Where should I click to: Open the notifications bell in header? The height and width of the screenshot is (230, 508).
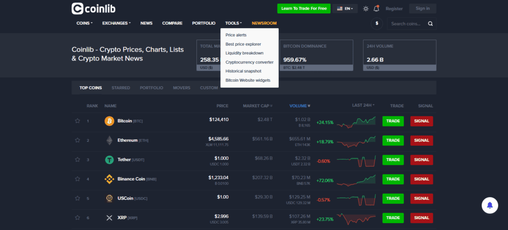tap(376, 8)
